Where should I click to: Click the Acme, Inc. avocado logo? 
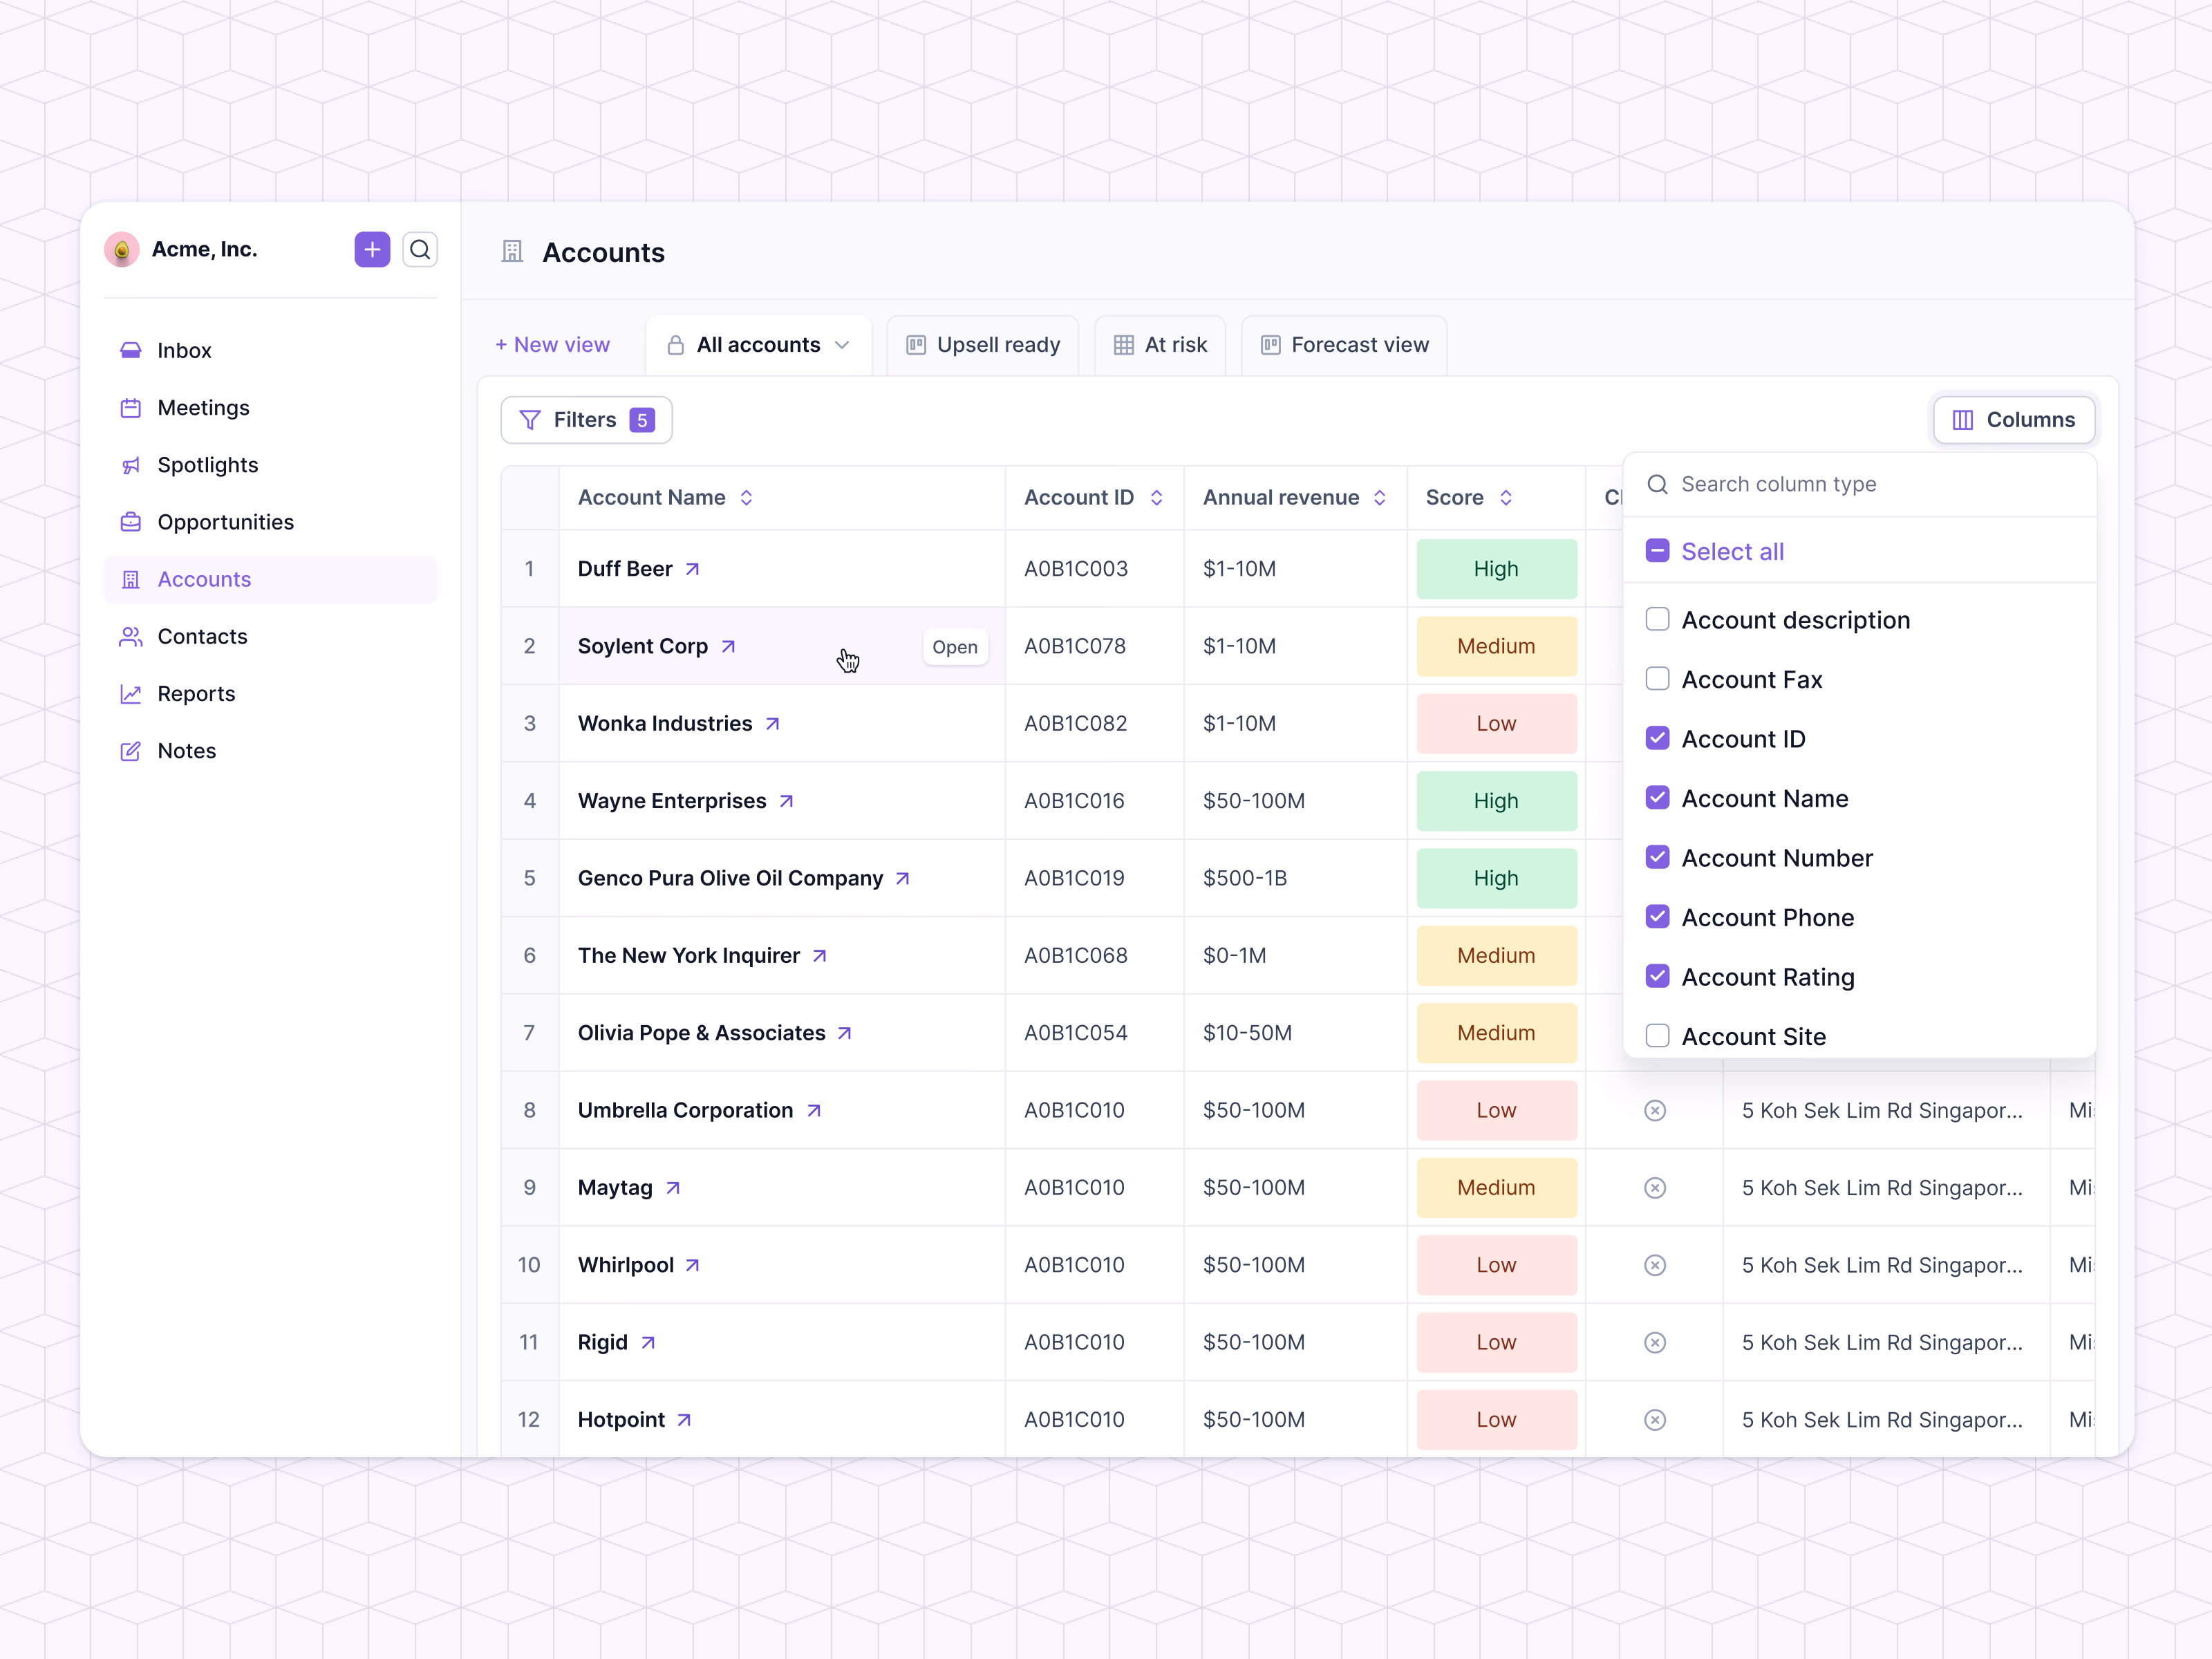[x=122, y=249]
